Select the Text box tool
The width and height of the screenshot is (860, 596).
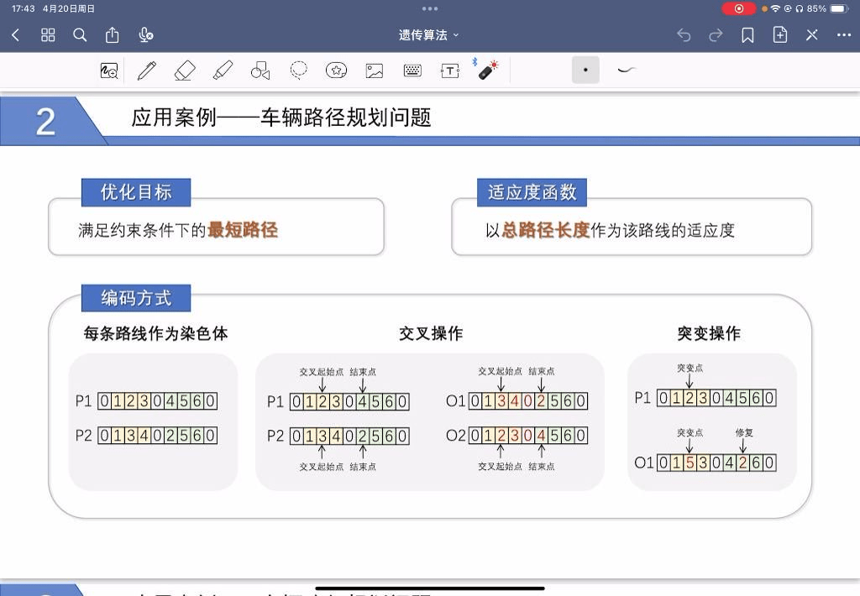pos(450,71)
